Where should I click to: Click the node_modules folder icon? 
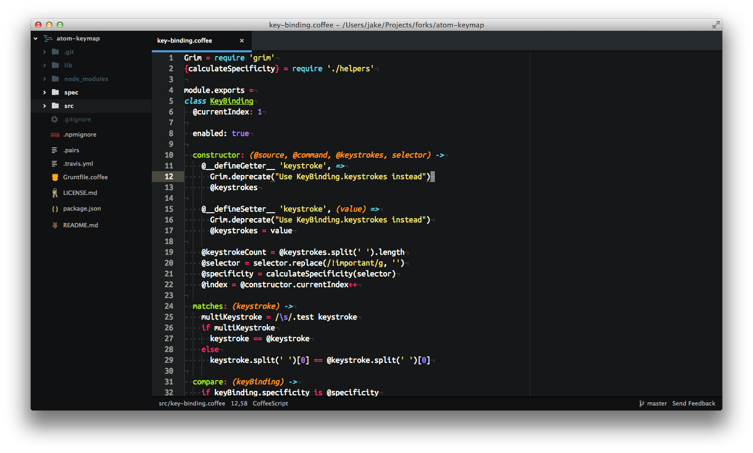click(55, 79)
